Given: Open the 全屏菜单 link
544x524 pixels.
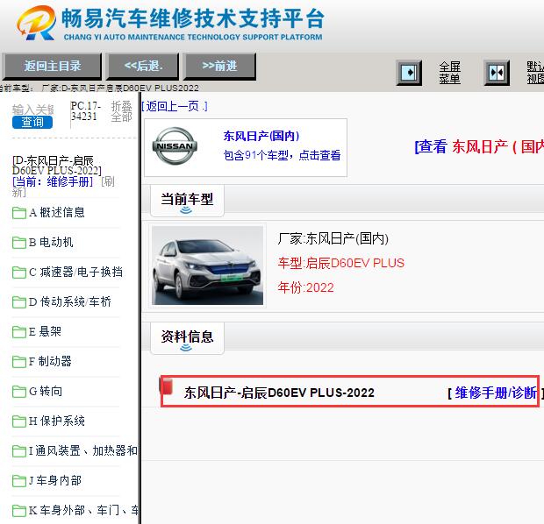Looking at the screenshot, I should tap(449, 73).
